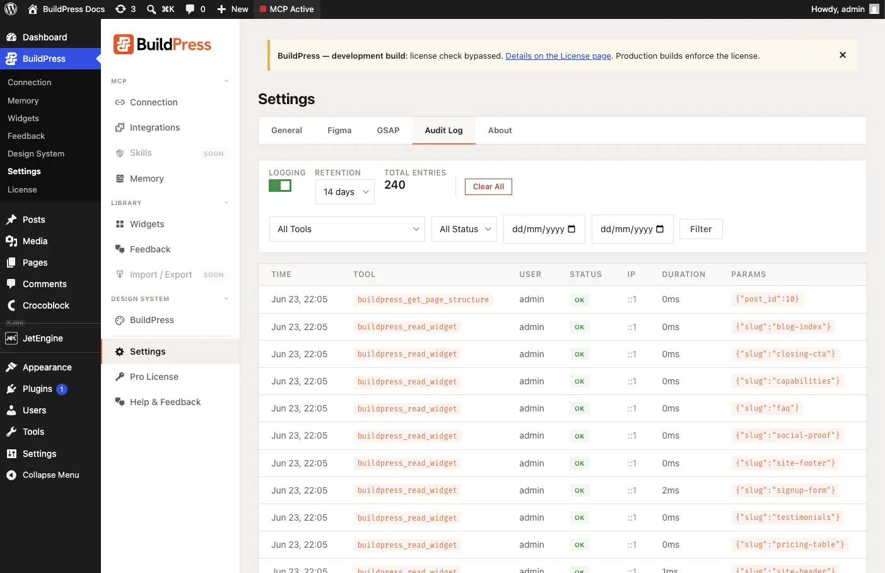This screenshot has height=573, width=885.
Task: Switch to the About tab
Action: tap(500, 131)
